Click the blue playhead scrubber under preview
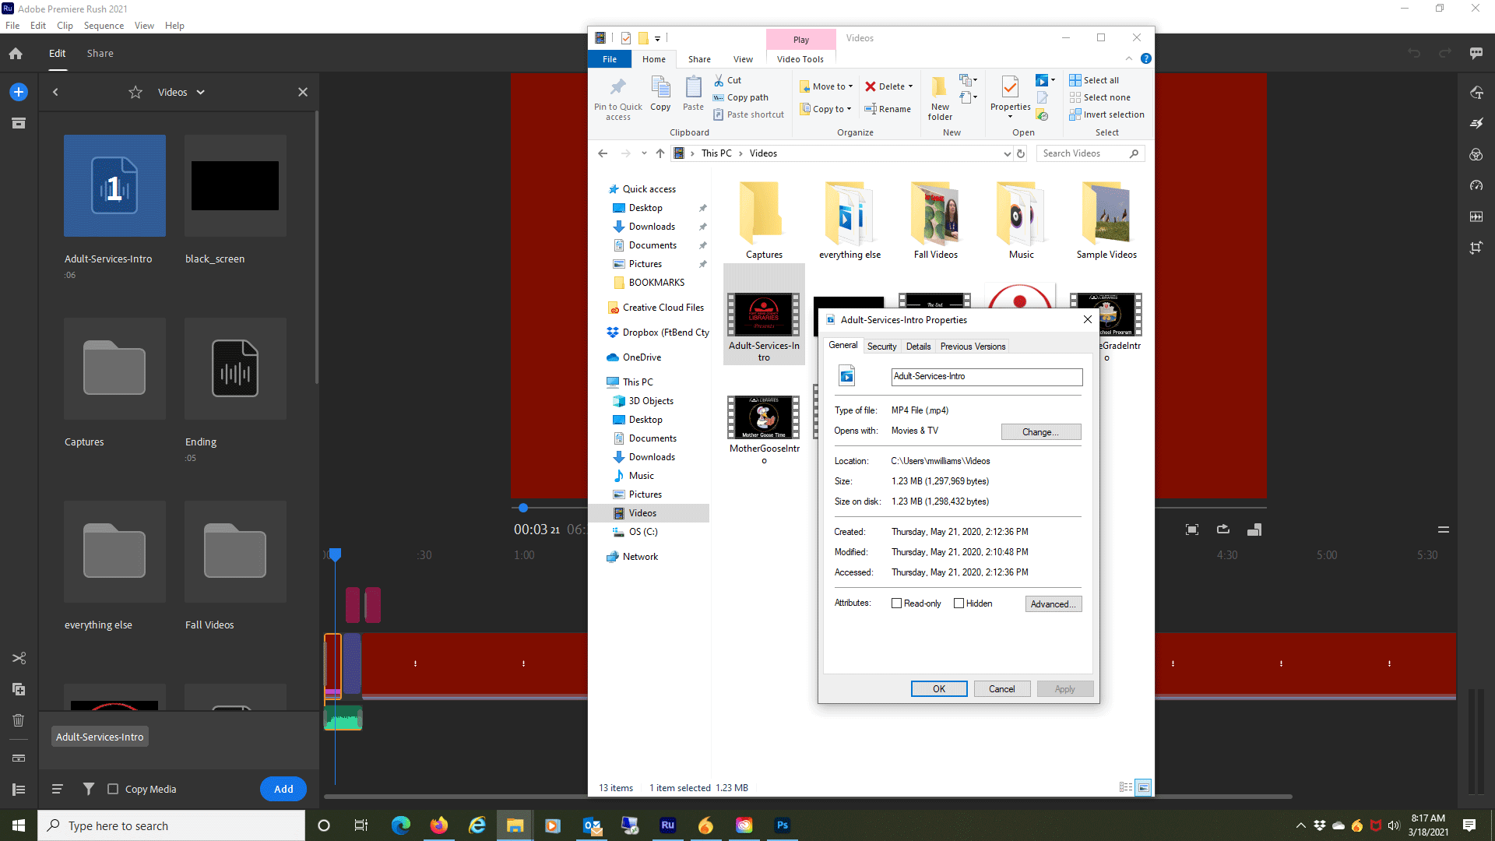 tap(523, 508)
